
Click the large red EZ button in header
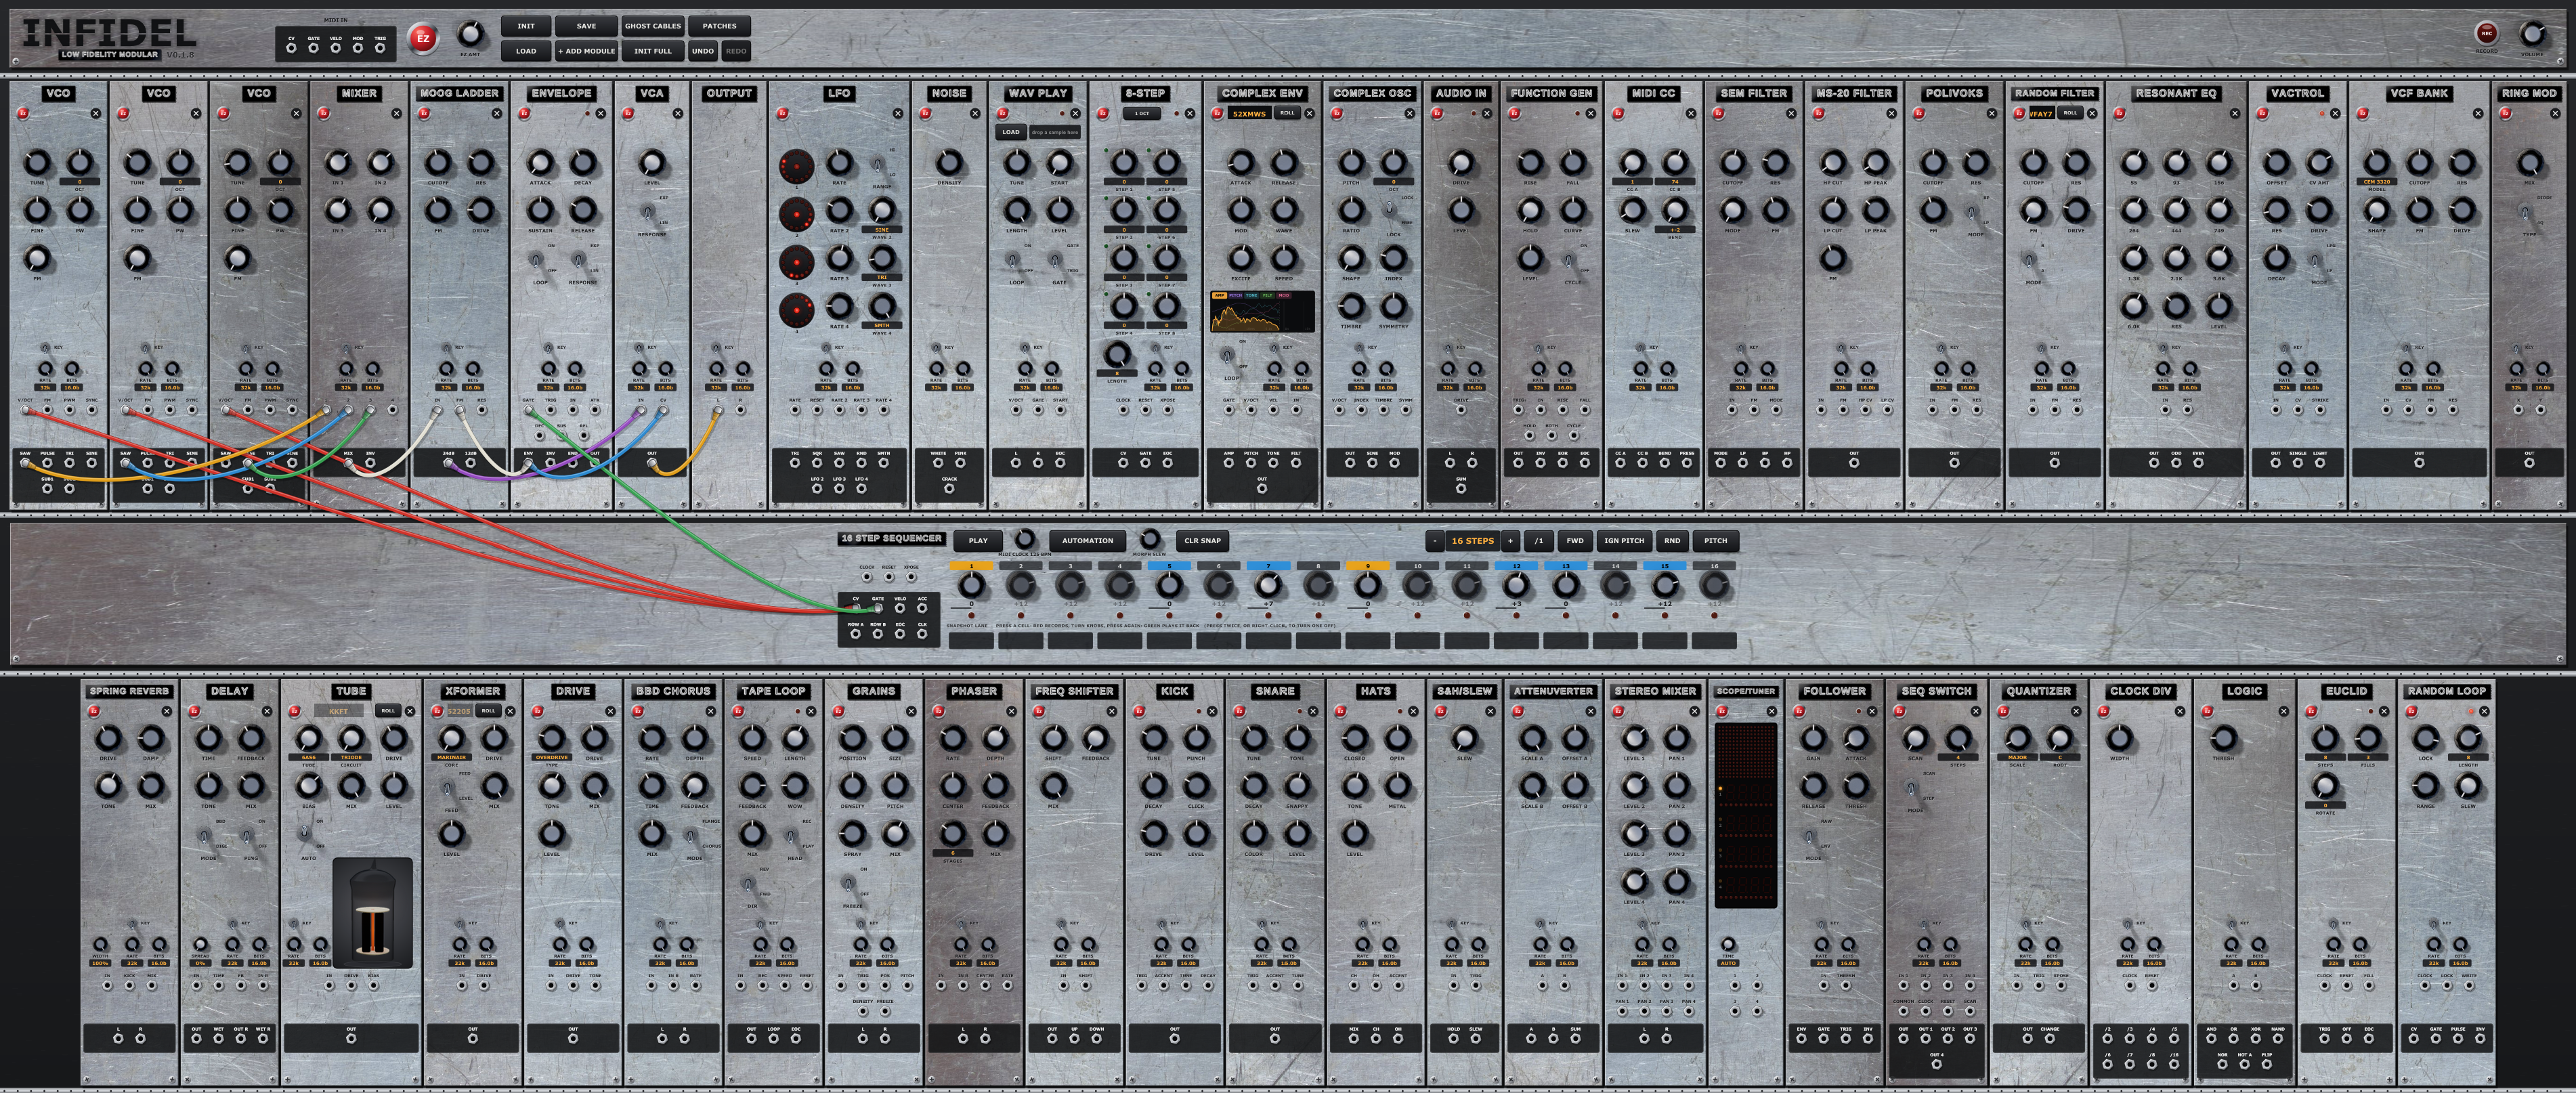pyautogui.click(x=422, y=38)
